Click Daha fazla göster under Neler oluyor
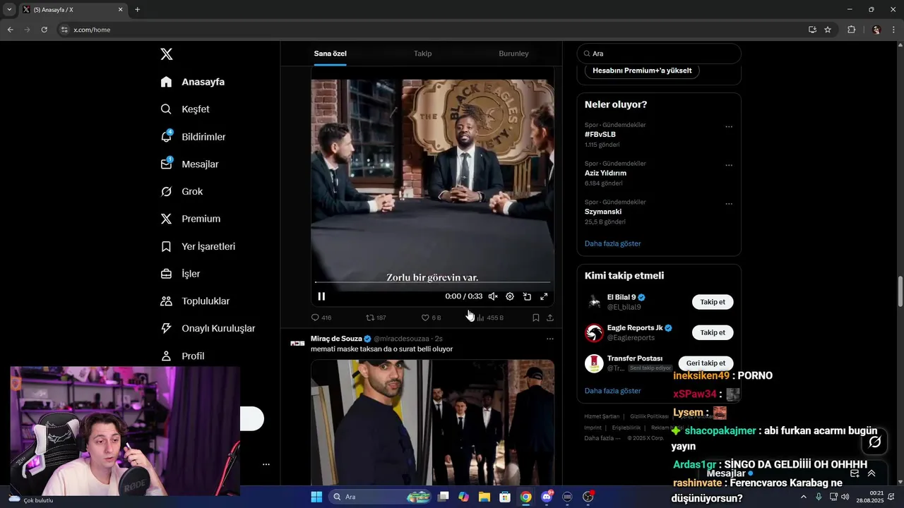 tap(612, 243)
